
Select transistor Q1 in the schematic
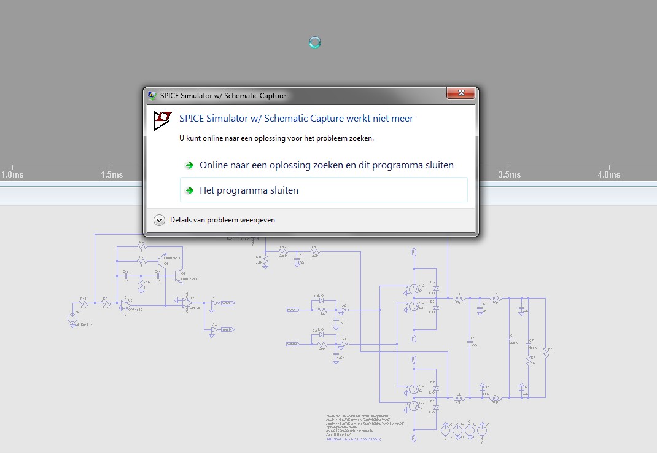point(161,260)
